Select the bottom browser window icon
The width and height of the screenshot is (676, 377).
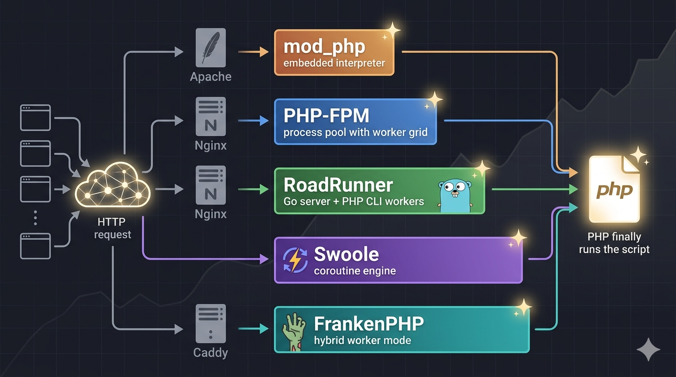pos(35,246)
